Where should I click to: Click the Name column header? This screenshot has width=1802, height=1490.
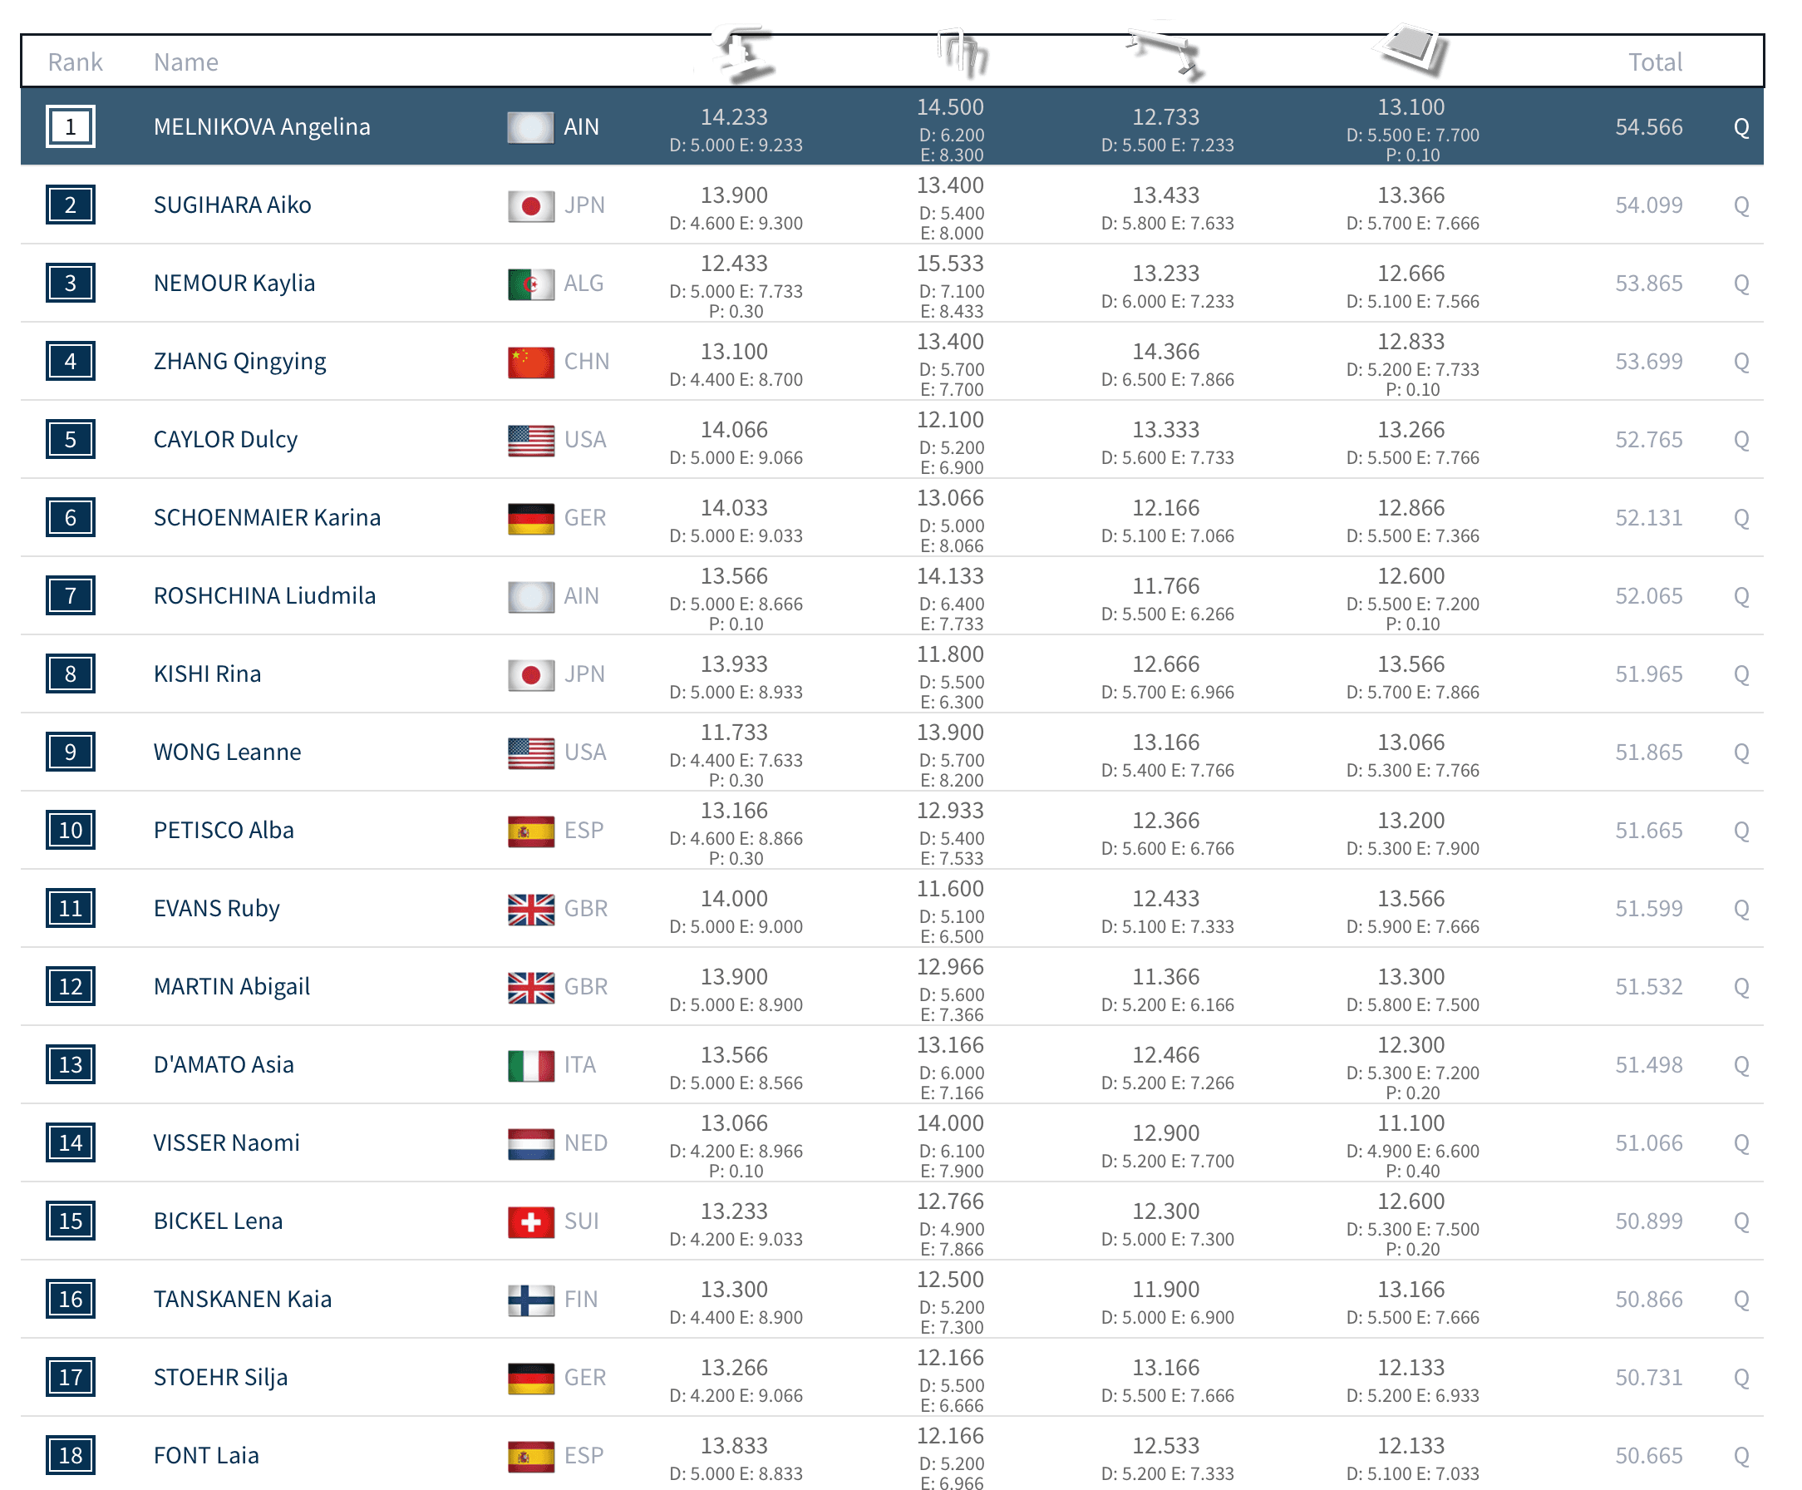pyautogui.click(x=185, y=62)
